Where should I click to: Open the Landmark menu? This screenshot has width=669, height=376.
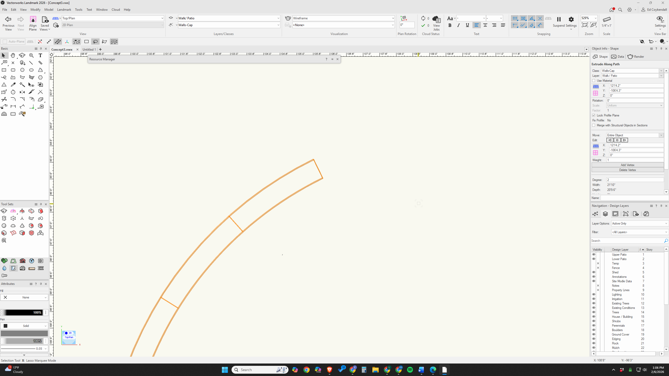tap(64, 10)
